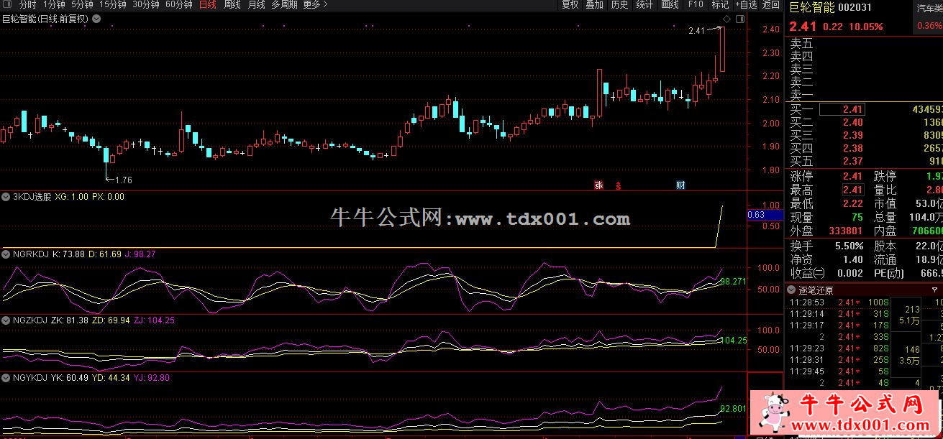Image resolution: width=943 pixels, height=439 pixels.
Task: Click the blue 财 marker on chart
Action: click(680, 185)
